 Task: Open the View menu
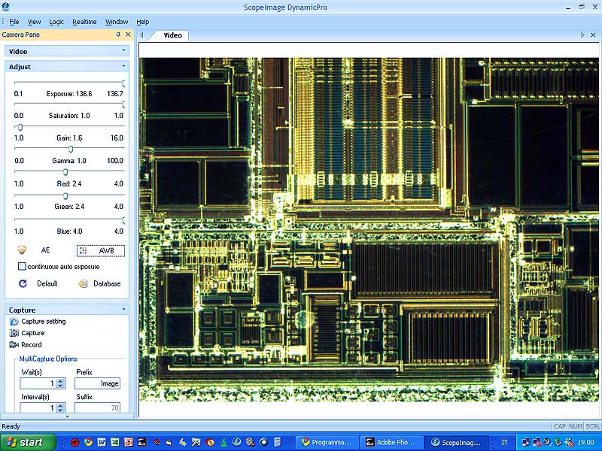34,22
